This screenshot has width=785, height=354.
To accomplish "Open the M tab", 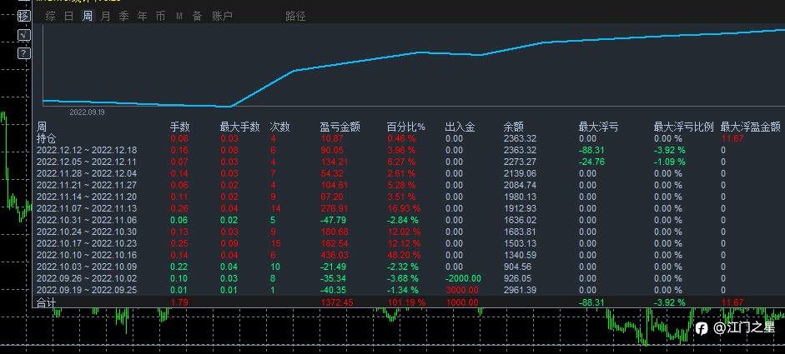I will point(179,17).
